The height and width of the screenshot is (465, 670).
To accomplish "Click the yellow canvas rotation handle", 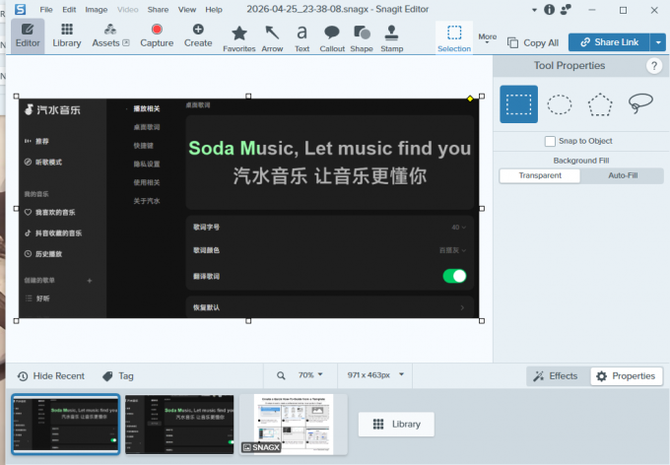I will 470,99.
